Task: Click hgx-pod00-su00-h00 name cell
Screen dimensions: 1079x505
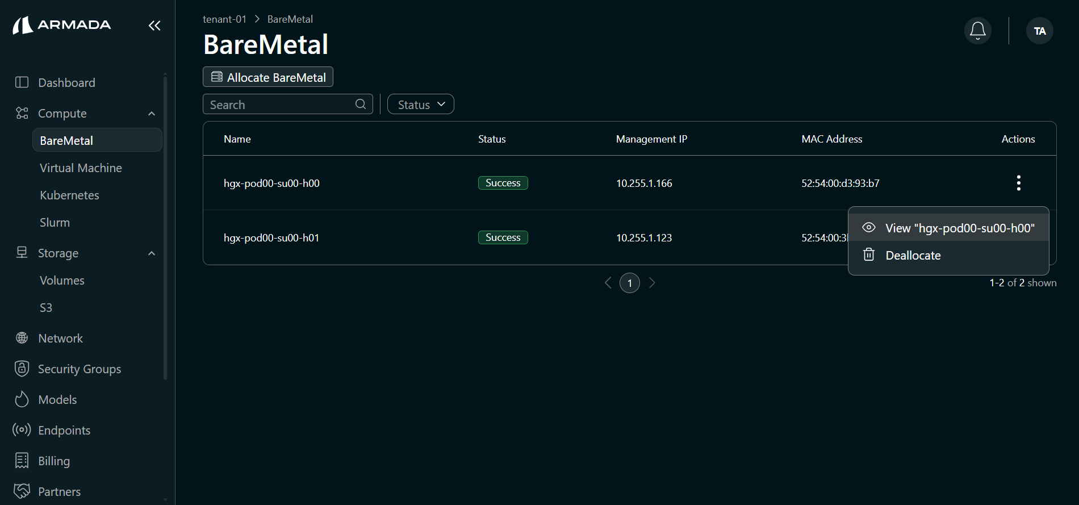Action: [271, 183]
